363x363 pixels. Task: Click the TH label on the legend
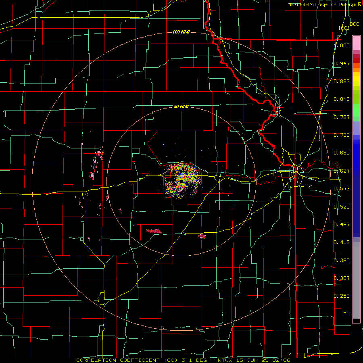pos(346,314)
